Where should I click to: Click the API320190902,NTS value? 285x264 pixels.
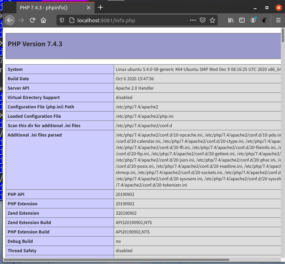coord(134,223)
